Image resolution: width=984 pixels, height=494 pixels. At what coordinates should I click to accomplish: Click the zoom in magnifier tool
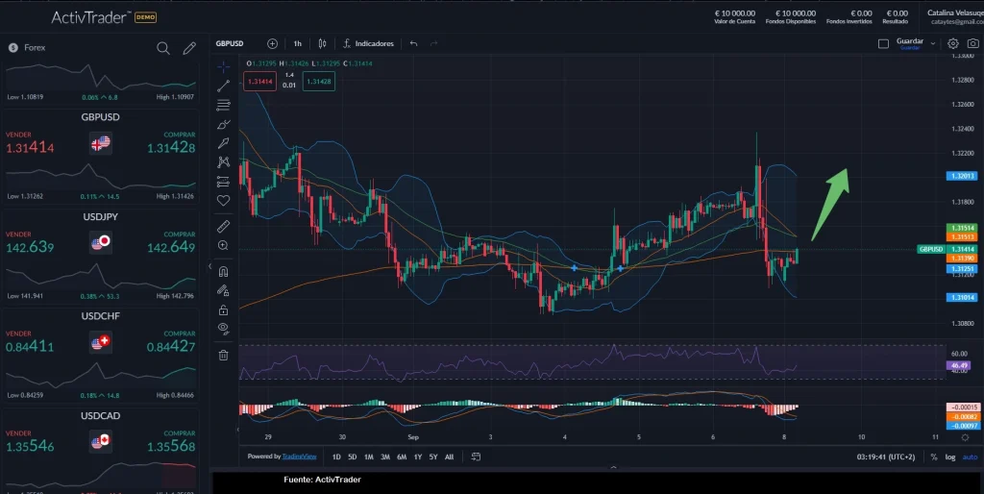point(223,246)
